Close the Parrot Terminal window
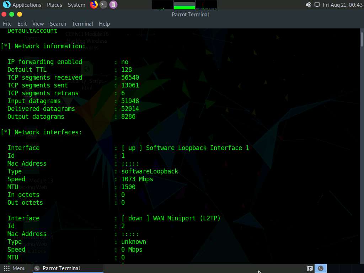The image size is (364, 273). pos(4,14)
